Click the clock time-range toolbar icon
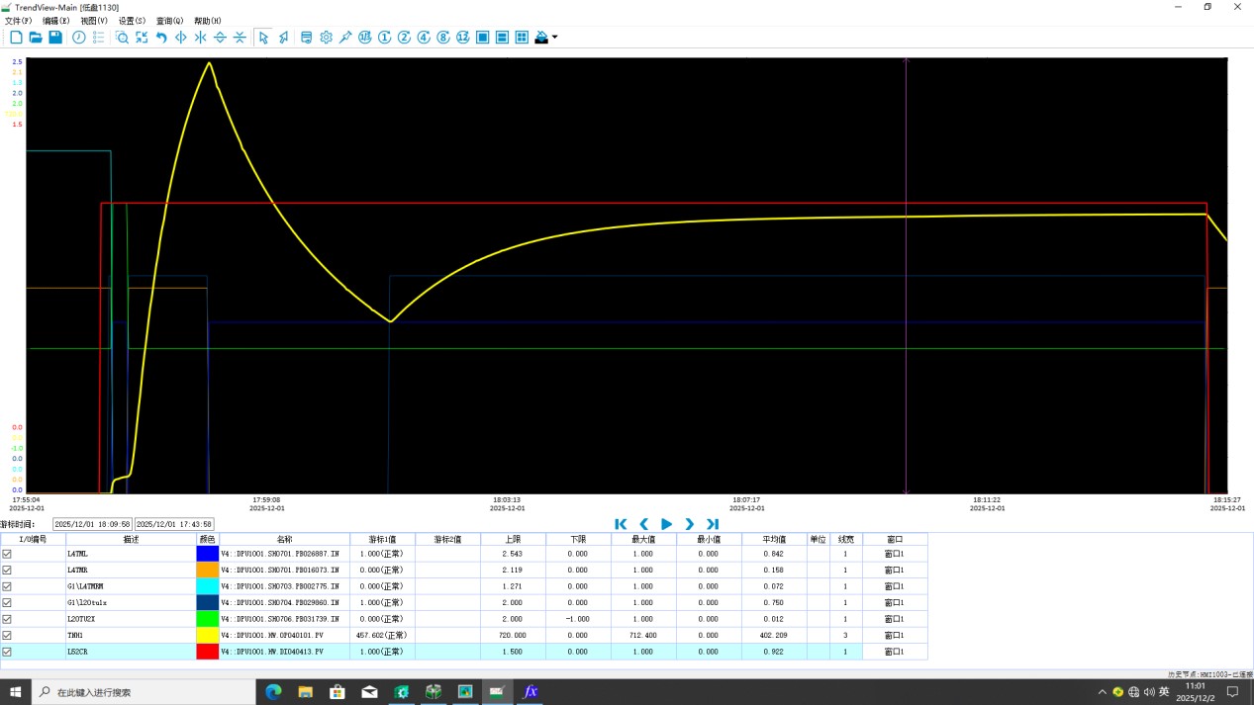Screen dimensions: 1254x705 click(x=79, y=38)
